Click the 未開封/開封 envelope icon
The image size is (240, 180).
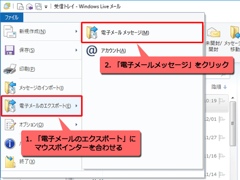pyautogui.click(x=214, y=33)
